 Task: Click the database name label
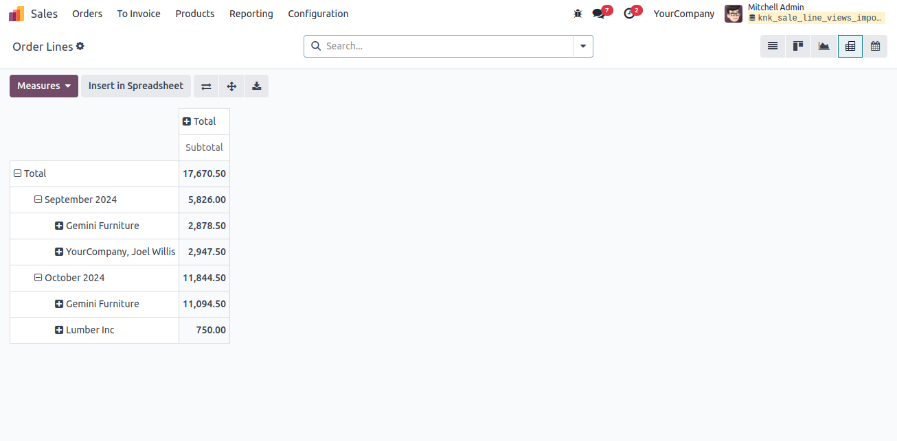click(x=817, y=19)
